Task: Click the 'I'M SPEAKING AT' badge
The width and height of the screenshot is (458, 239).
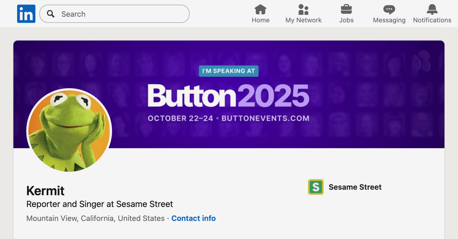Action: [x=229, y=71]
